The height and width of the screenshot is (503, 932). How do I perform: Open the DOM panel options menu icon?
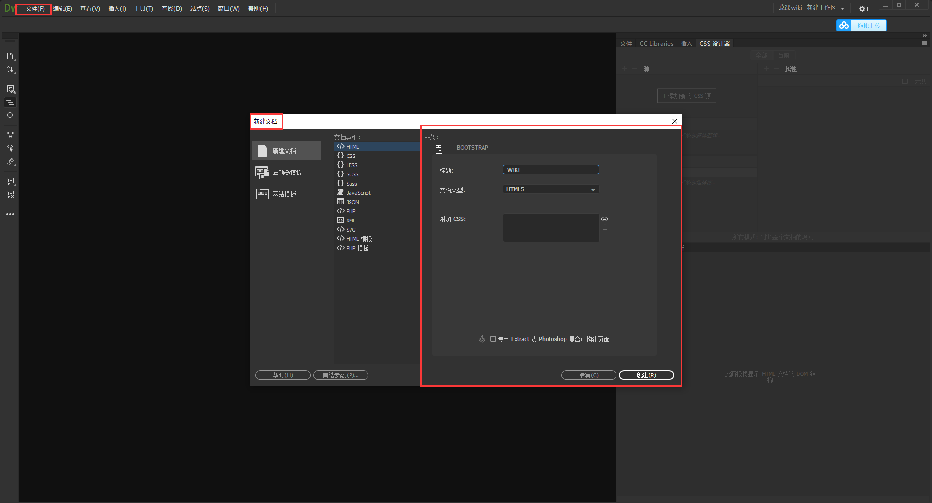pos(924,248)
